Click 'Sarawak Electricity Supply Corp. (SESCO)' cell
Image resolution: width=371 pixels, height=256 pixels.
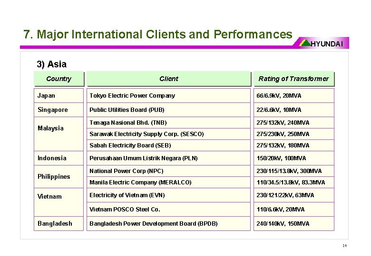click(168, 134)
